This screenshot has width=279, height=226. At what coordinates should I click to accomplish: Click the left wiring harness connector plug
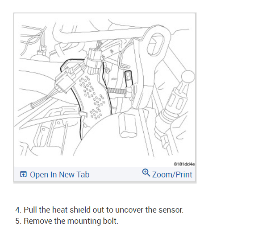[65, 81]
